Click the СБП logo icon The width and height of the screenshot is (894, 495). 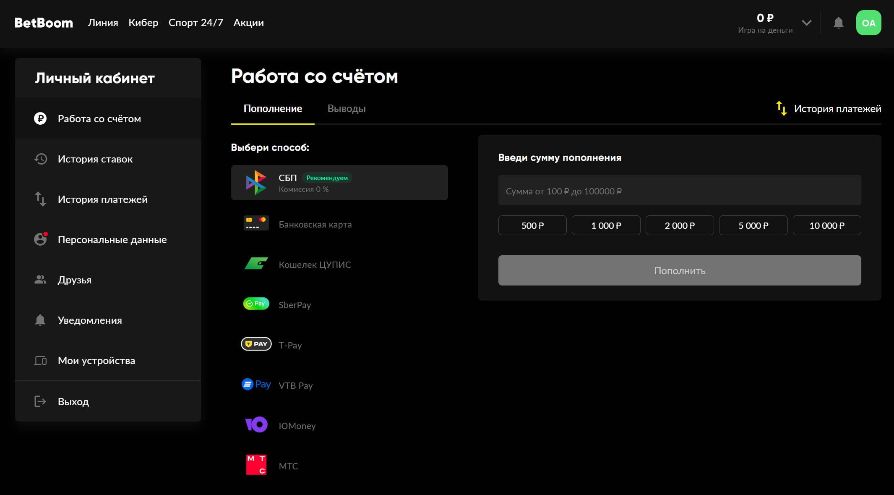256,183
